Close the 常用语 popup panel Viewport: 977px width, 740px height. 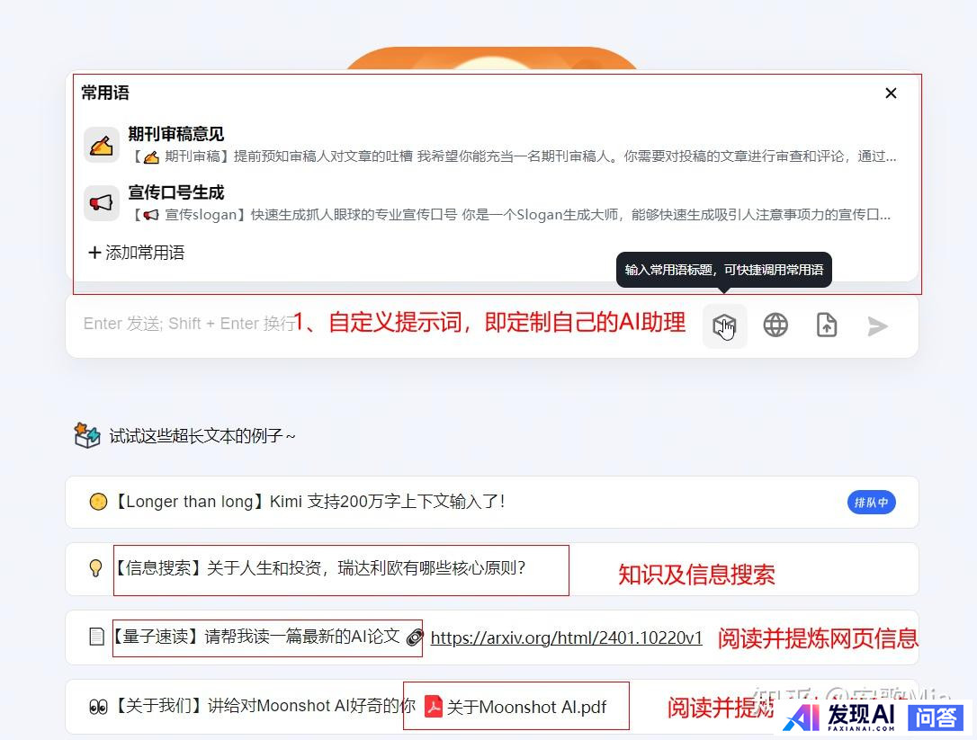(891, 94)
